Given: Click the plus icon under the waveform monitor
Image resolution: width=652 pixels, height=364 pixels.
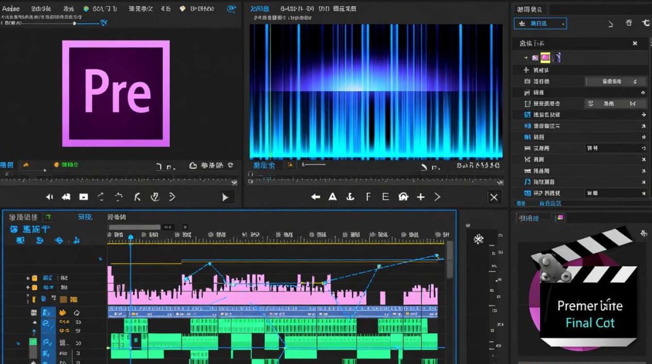Looking at the screenshot, I should [421, 197].
